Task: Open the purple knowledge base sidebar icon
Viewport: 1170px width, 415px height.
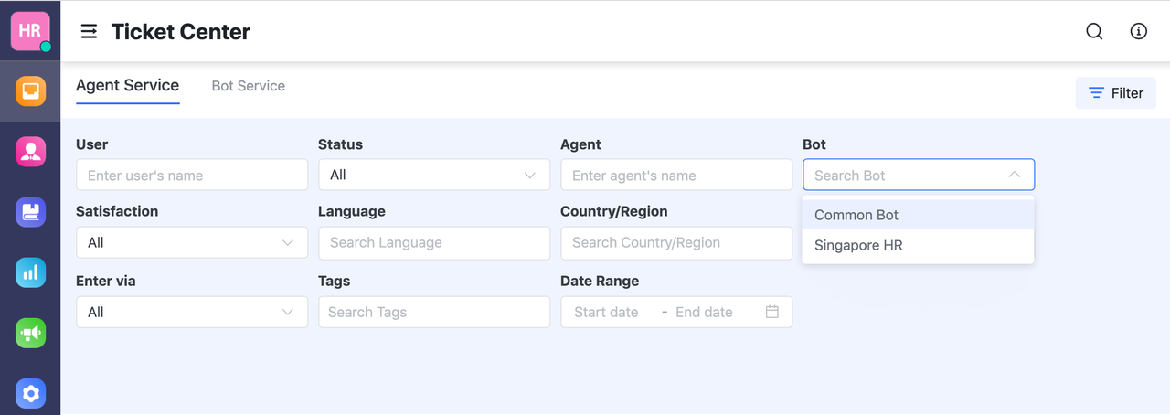Action: pos(30,212)
